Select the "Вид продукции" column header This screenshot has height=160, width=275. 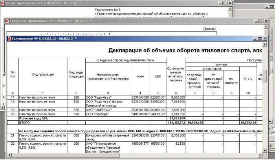43,74
